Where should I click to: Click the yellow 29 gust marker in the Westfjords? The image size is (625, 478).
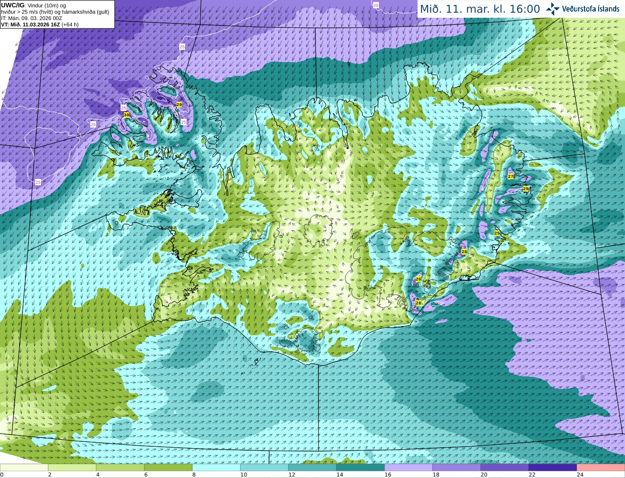pos(179,105)
